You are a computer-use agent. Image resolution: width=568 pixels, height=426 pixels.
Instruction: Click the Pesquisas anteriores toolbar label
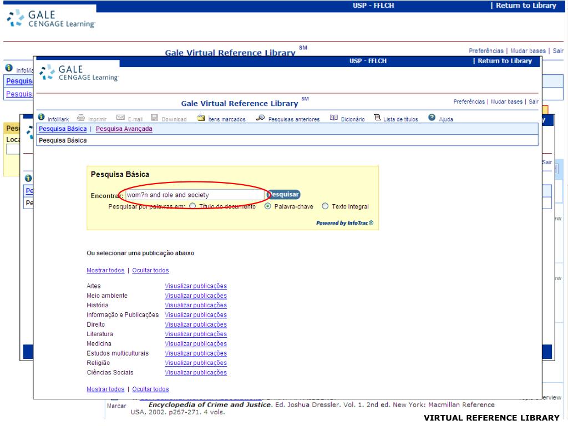(x=294, y=119)
